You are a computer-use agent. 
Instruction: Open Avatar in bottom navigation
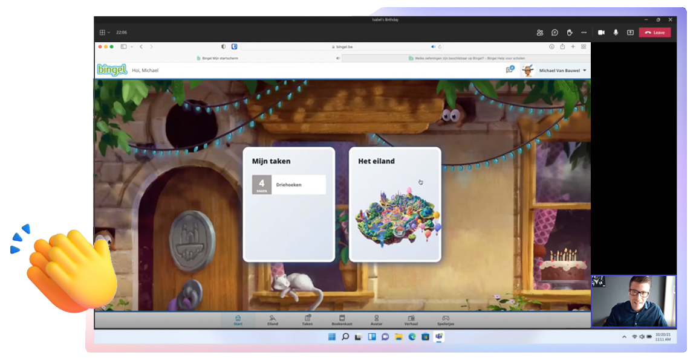point(376,320)
